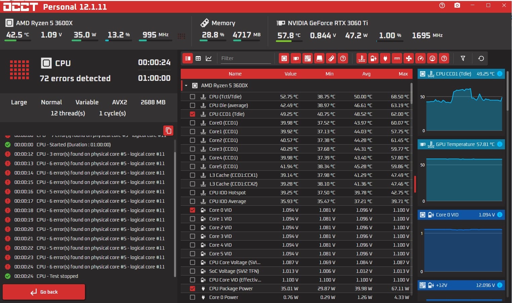Click the CPU CCD1 (Tdie) graph header
The image size is (512, 303).
[461, 74]
